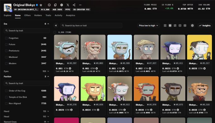Image resolution: width=215 pixels, height=123 pixels.
Task: Open the Holders tab
Action: [x=38, y=15]
